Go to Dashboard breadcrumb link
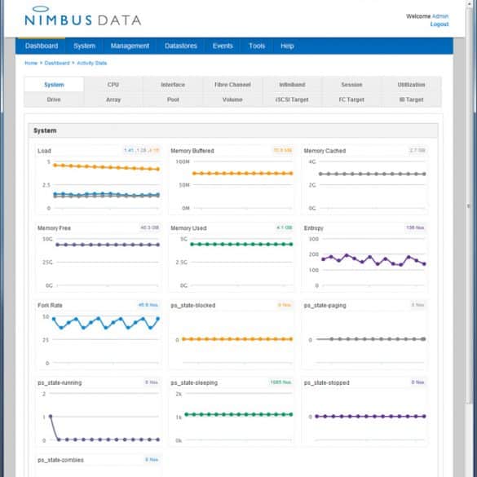Screen dimensions: 477x477 coord(57,63)
